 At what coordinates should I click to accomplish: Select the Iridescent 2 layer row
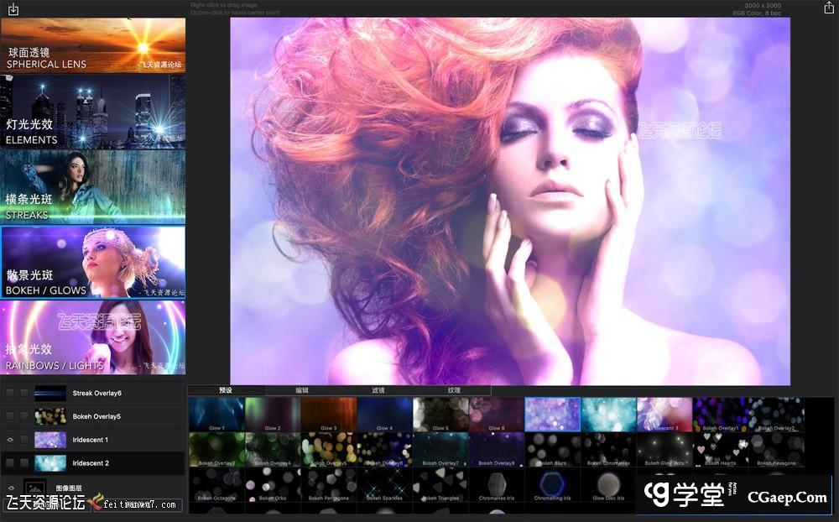[101, 463]
